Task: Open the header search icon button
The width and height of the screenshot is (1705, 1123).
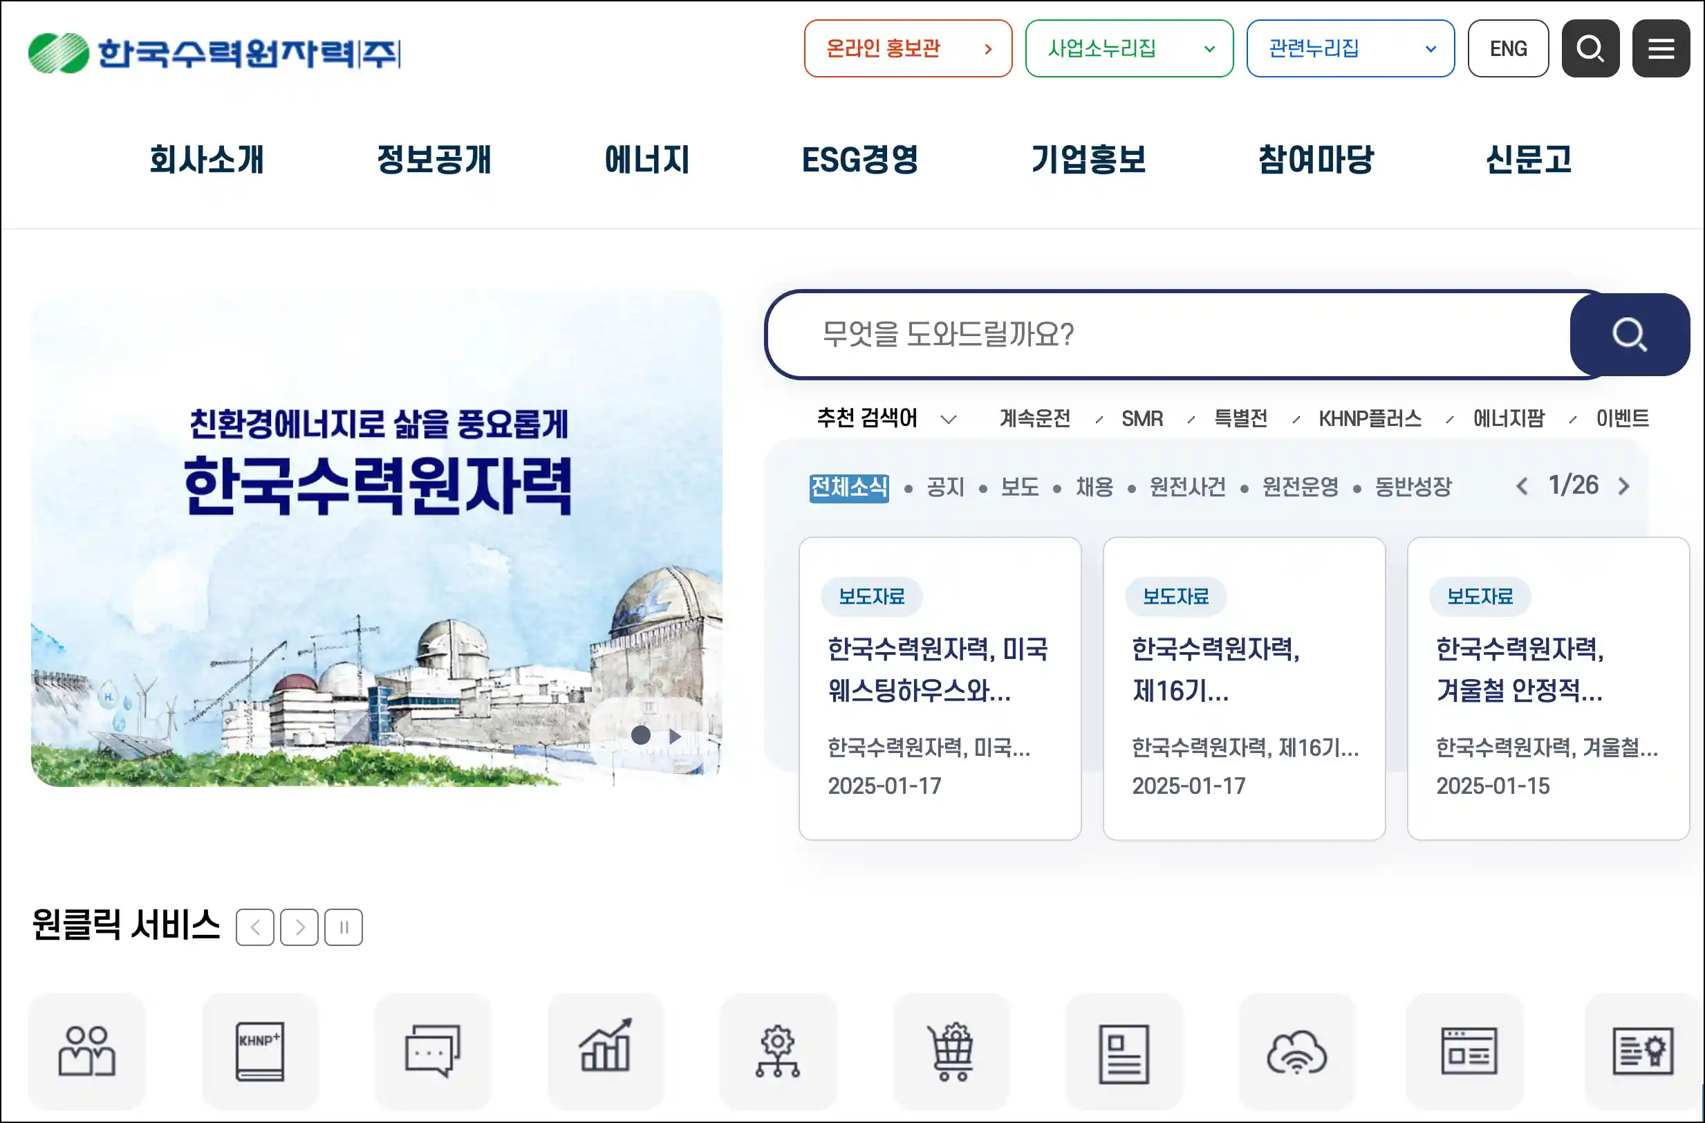Action: click(x=1590, y=48)
